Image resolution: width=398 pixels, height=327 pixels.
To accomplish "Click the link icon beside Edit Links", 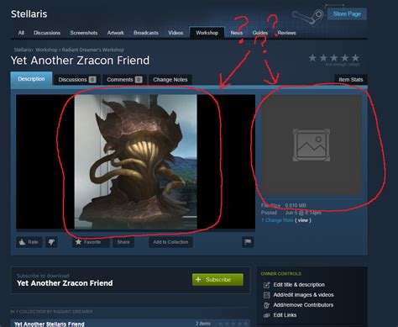I will click(x=267, y=315).
